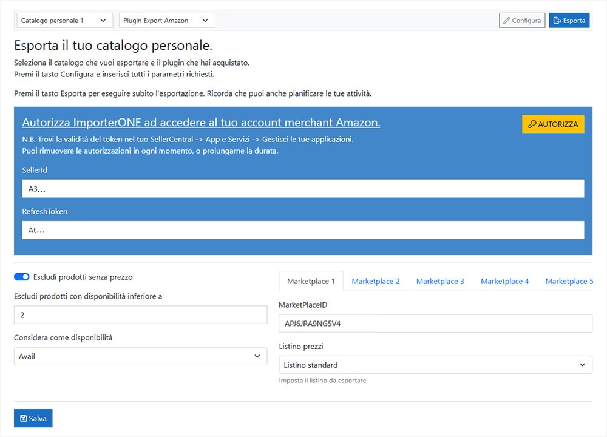Edit the minimum availability value field
The width and height of the screenshot is (607, 437).
(x=140, y=314)
